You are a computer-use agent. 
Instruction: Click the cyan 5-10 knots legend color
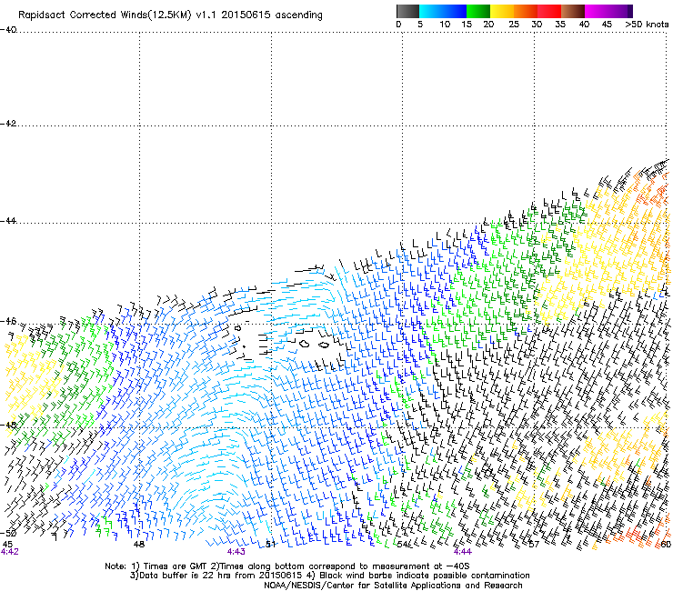pos(430,11)
